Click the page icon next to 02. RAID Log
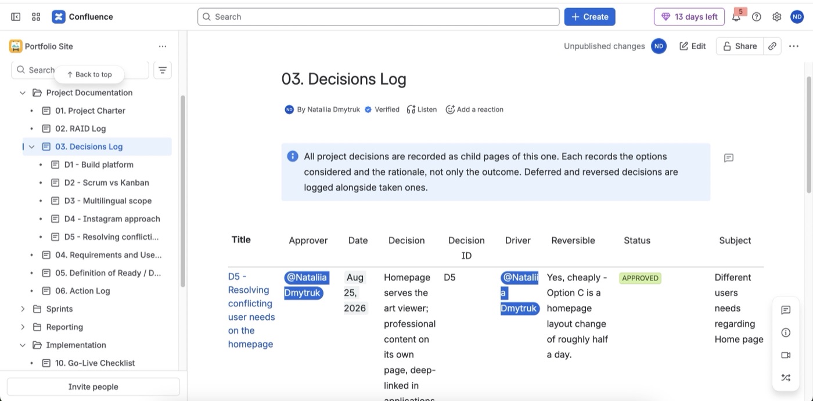Image resolution: width=813 pixels, height=401 pixels. point(46,129)
